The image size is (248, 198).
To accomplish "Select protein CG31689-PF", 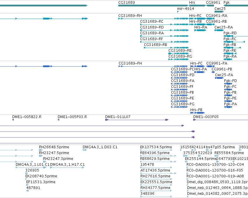I will [179, 90].
